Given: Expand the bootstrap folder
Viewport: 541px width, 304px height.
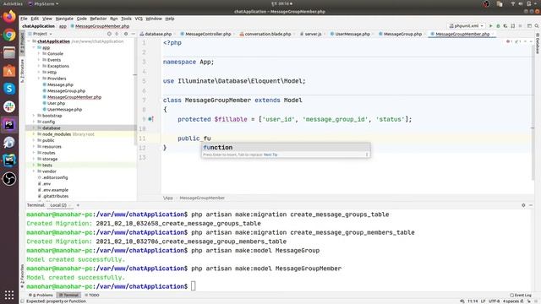Looking at the screenshot, I should (x=34, y=116).
